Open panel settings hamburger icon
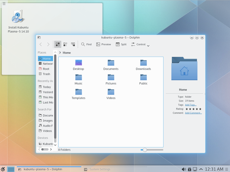This screenshot has width=230, height=172. click(x=227, y=169)
